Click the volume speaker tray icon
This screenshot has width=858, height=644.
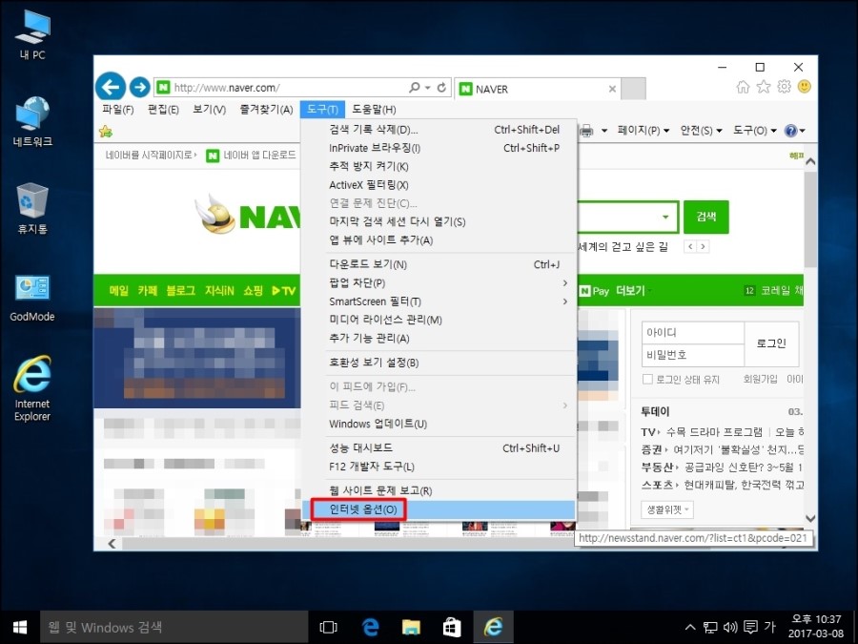(730, 627)
